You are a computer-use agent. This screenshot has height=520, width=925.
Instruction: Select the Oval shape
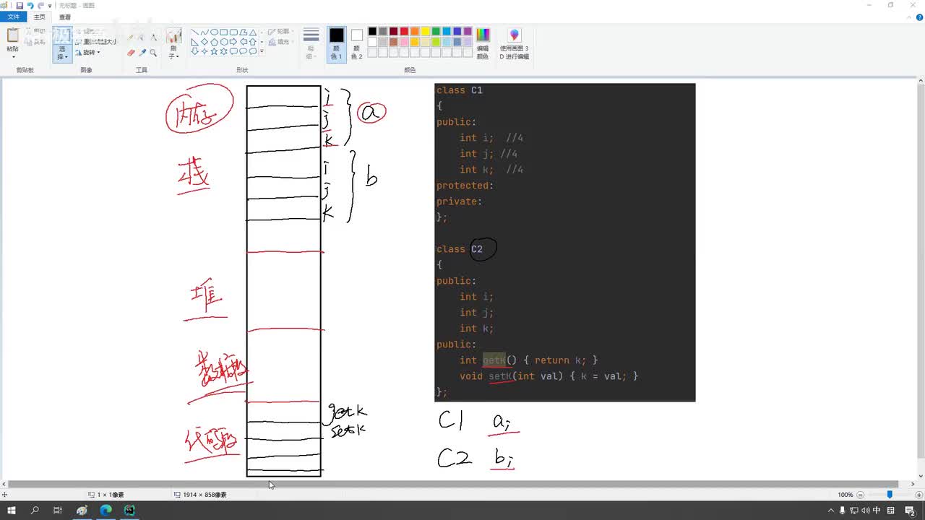(x=214, y=32)
